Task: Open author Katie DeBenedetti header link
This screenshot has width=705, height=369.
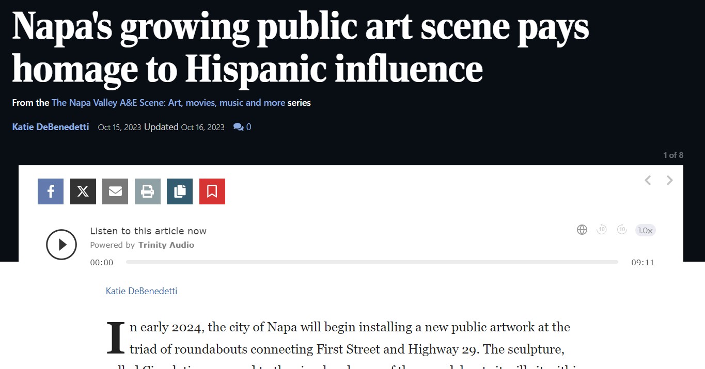Action: pyautogui.click(x=51, y=127)
